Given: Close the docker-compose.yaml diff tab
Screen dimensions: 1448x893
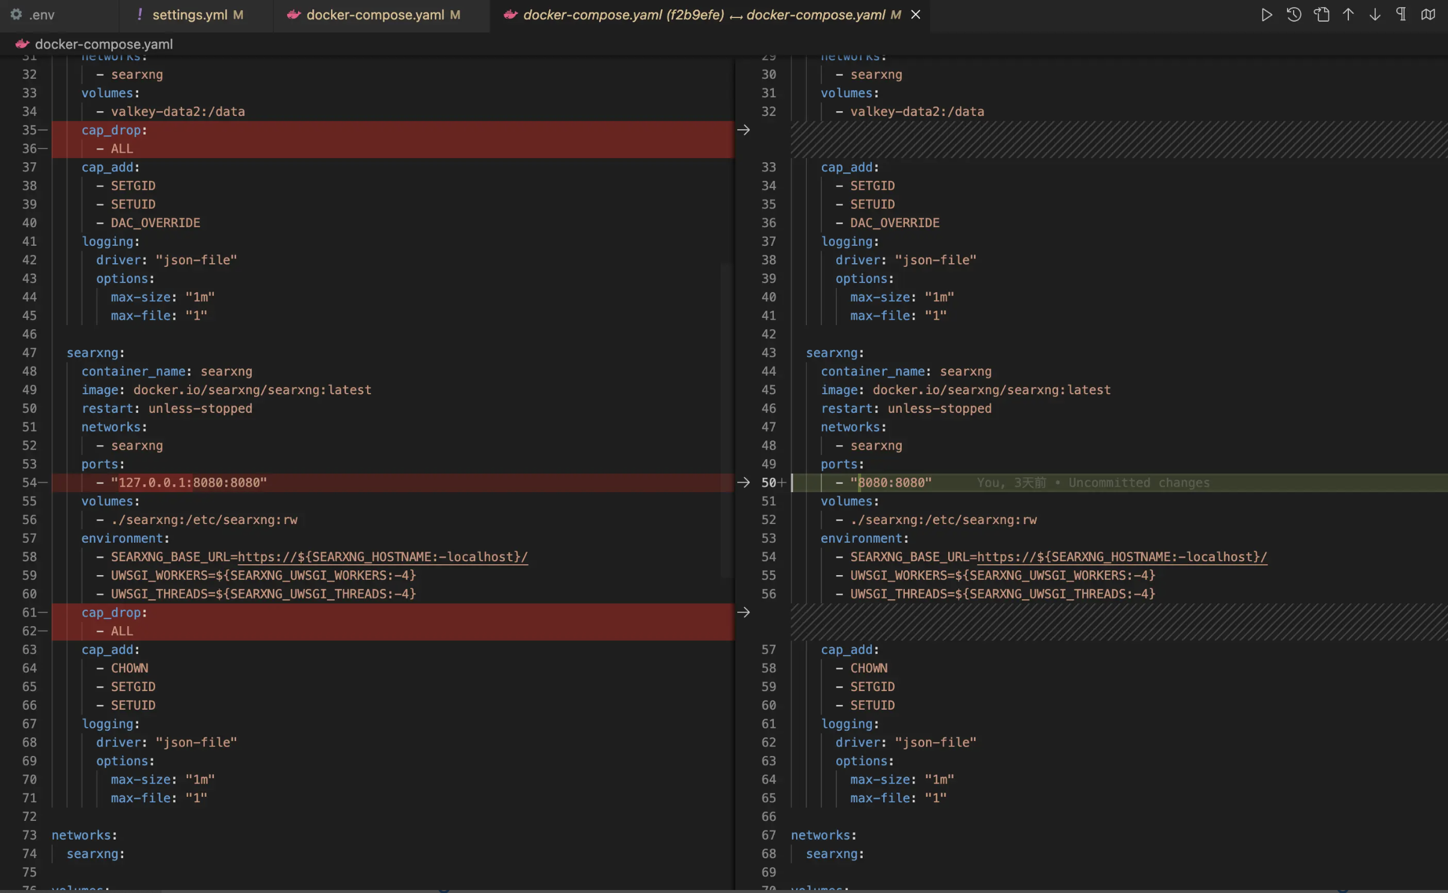Looking at the screenshot, I should [916, 14].
